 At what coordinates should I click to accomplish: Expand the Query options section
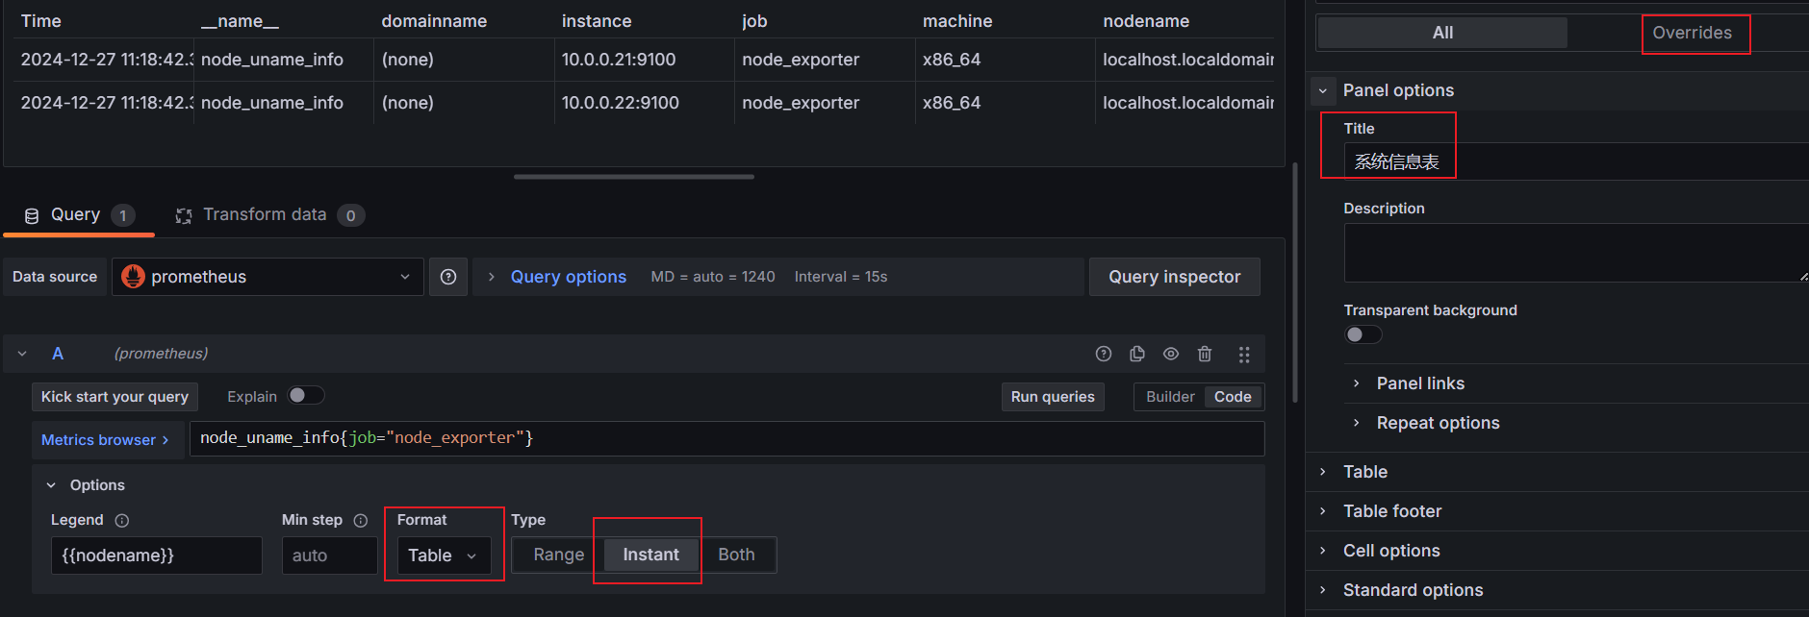(568, 277)
